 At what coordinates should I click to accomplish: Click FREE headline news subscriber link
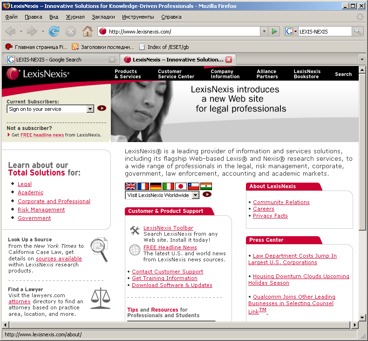[42, 135]
